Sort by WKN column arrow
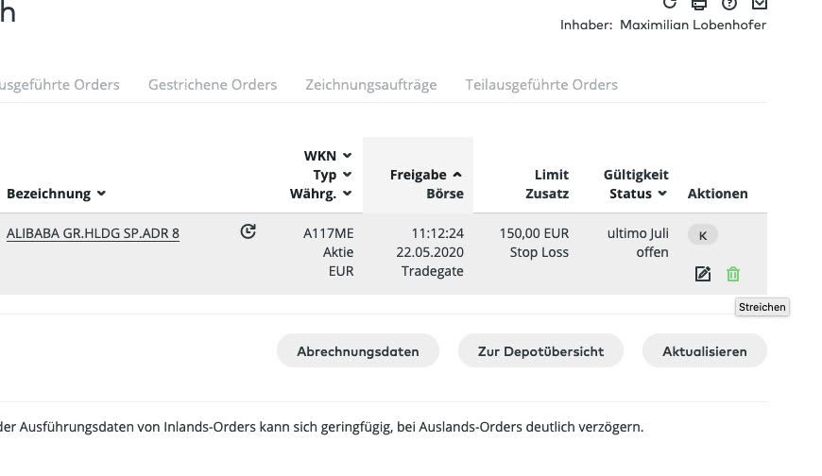Screen dimensions: 822x476 347,156
